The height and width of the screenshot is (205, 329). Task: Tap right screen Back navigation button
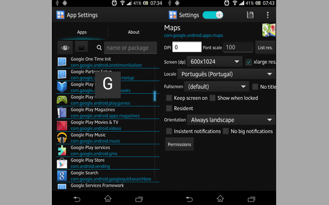(x=189, y=199)
